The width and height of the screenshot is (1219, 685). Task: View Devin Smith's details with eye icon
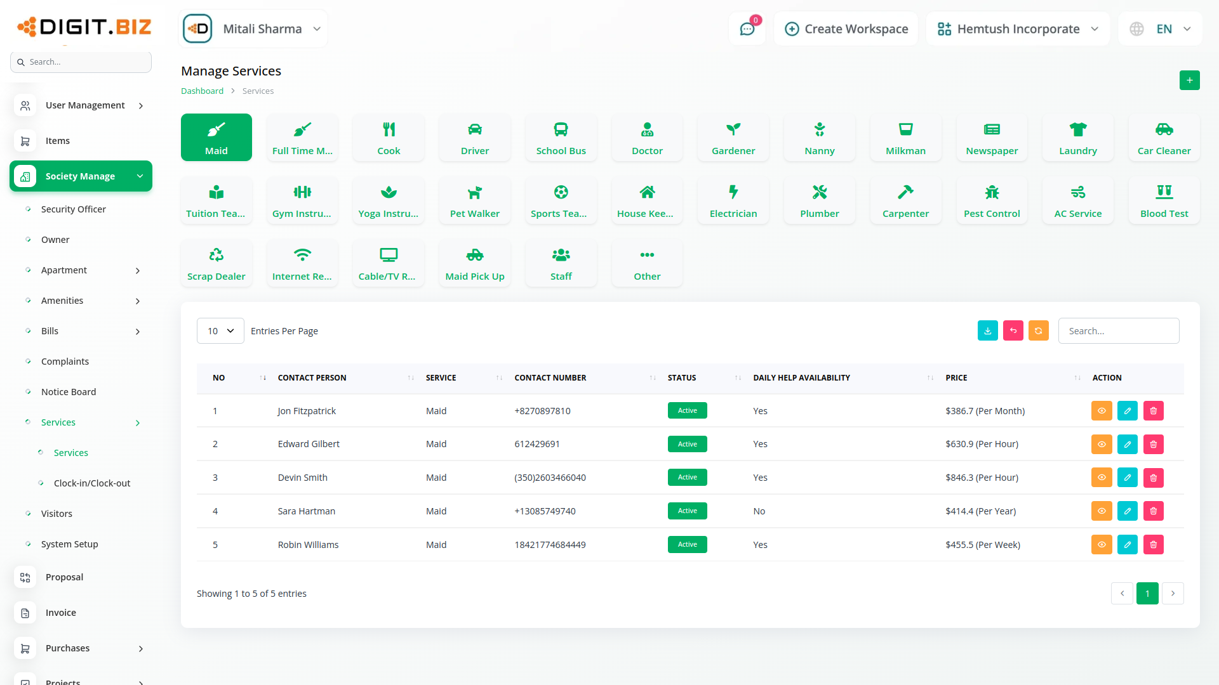click(1102, 478)
